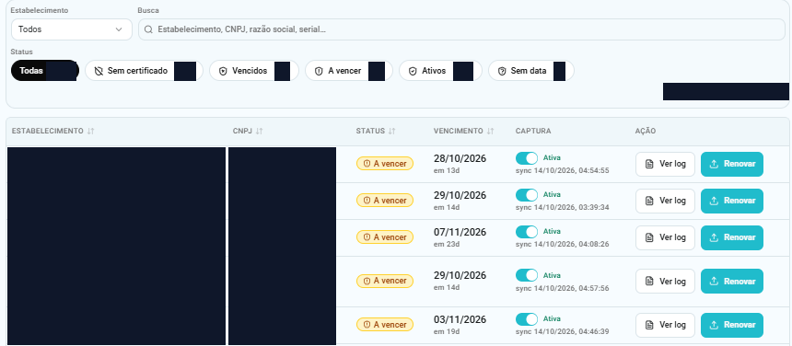The width and height of the screenshot is (792, 346).
Task: Click sync 14/10/2026, 04:08:26 text
Action: point(562,244)
